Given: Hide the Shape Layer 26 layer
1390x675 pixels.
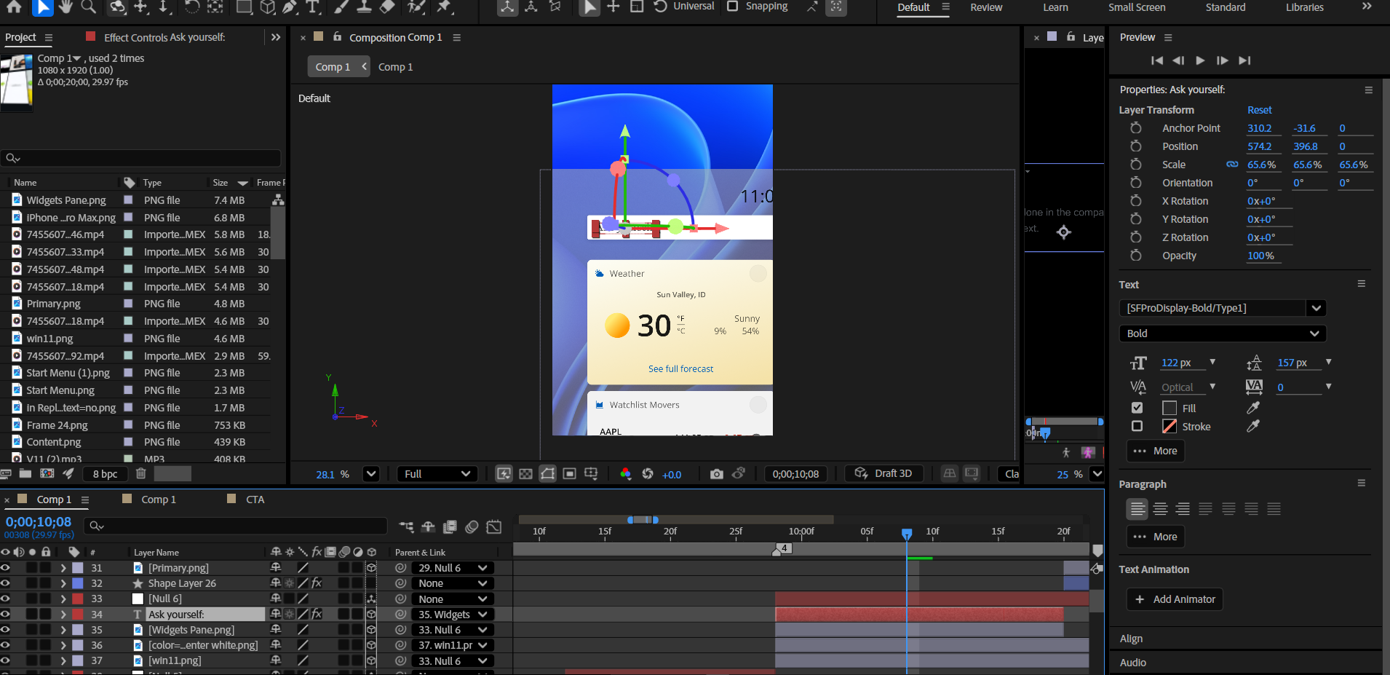Looking at the screenshot, I should [6, 583].
